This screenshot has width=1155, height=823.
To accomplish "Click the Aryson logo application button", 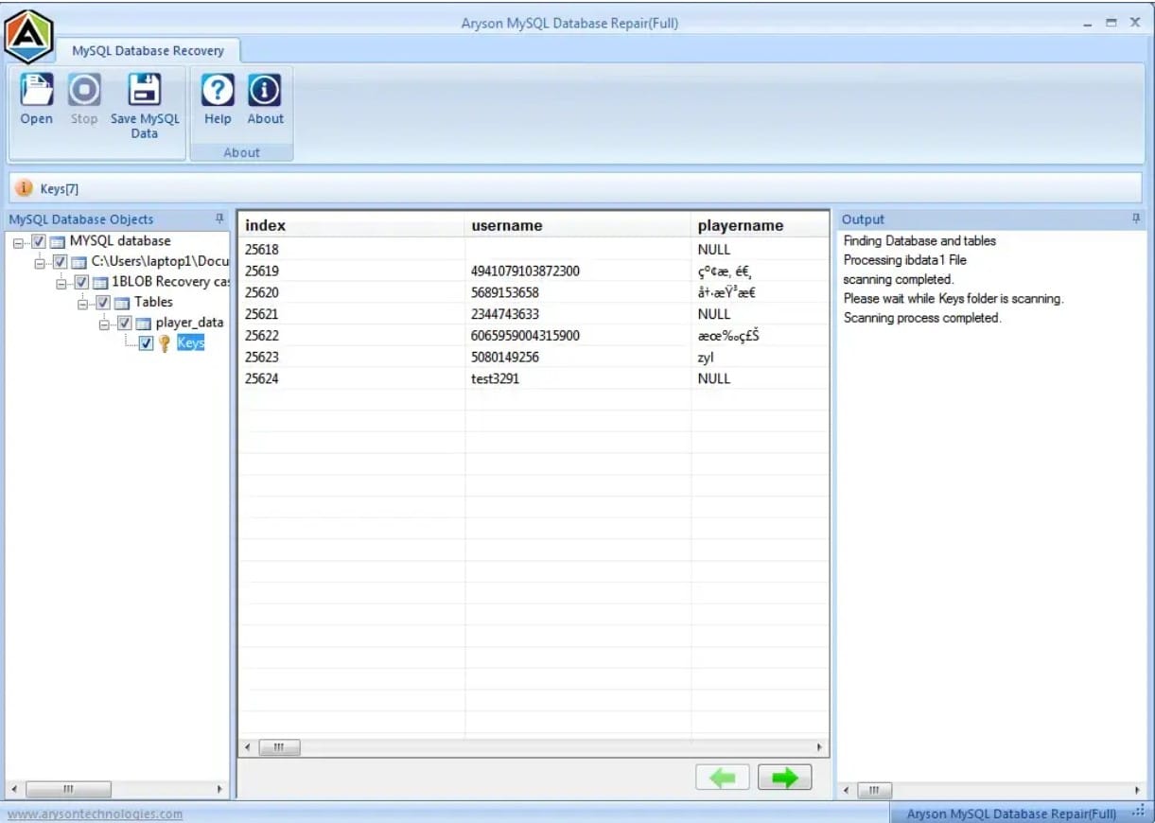I will coord(29,36).
